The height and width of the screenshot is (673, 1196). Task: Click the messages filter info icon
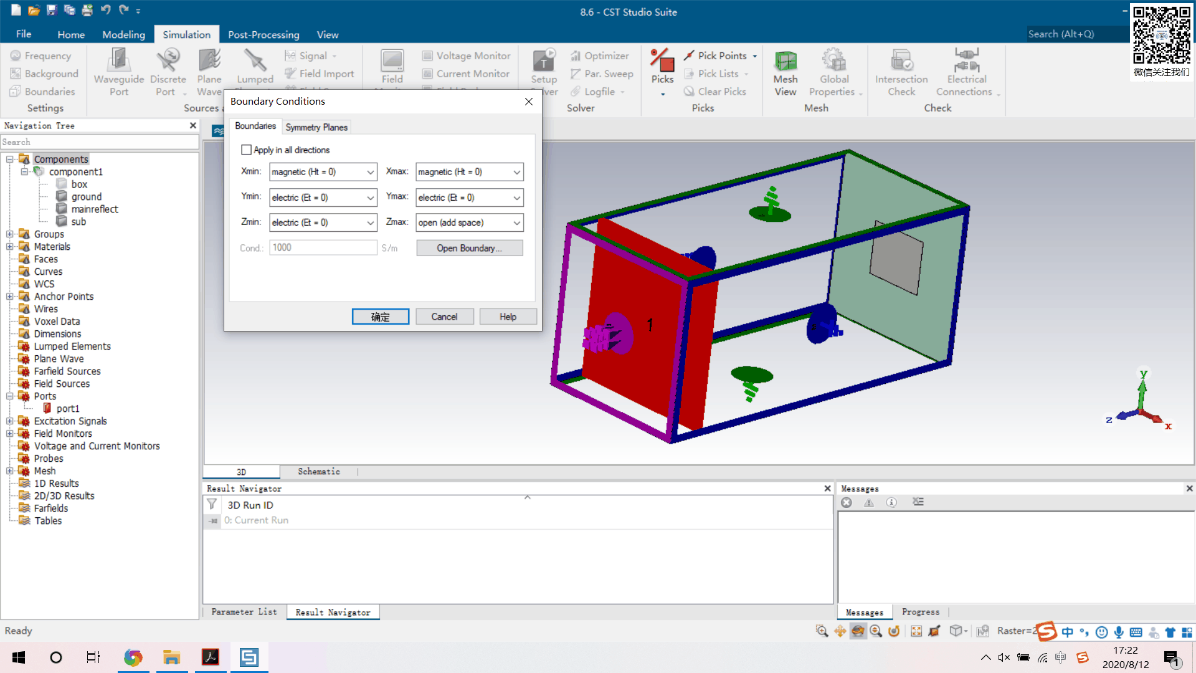(x=891, y=502)
